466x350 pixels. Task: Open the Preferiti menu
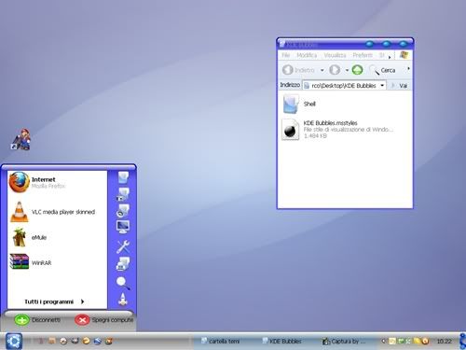coord(363,55)
